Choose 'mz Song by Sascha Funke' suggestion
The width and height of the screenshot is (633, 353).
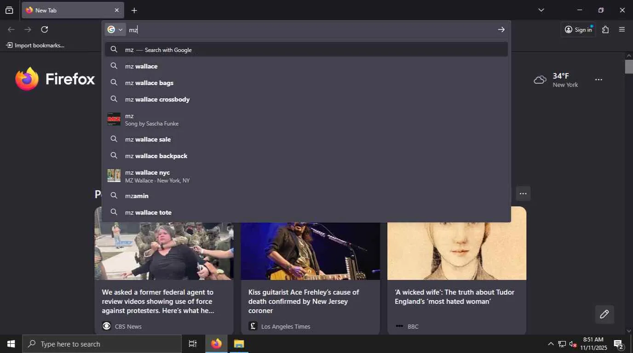pyautogui.click(x=306, y=120)
